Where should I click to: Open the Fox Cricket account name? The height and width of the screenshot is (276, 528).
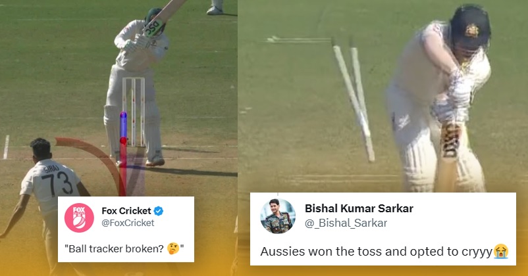click(126, 211)
